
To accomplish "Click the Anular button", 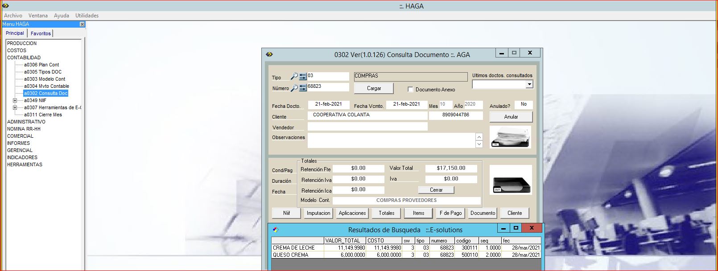I will [511, 117].
